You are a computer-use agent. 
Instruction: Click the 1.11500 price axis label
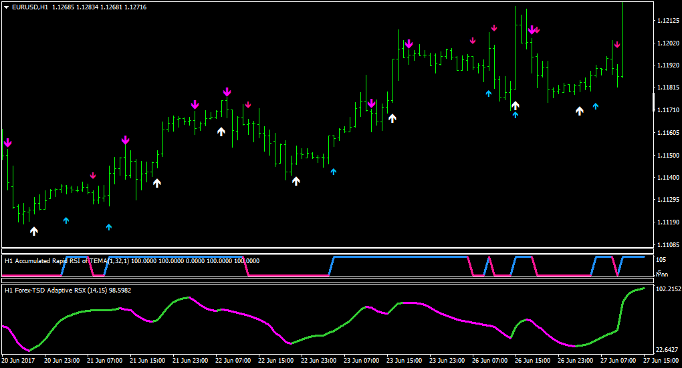pyautogui.click(x=668, y=155)
